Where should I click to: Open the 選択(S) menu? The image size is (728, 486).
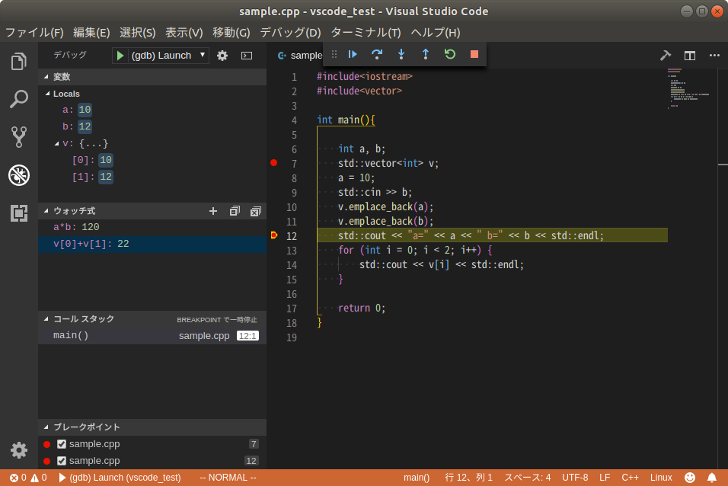click(137, 33)
